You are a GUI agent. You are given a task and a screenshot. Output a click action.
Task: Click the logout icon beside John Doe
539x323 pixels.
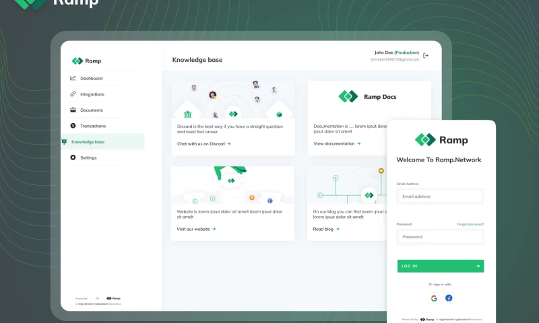click(x=426, y=56)
